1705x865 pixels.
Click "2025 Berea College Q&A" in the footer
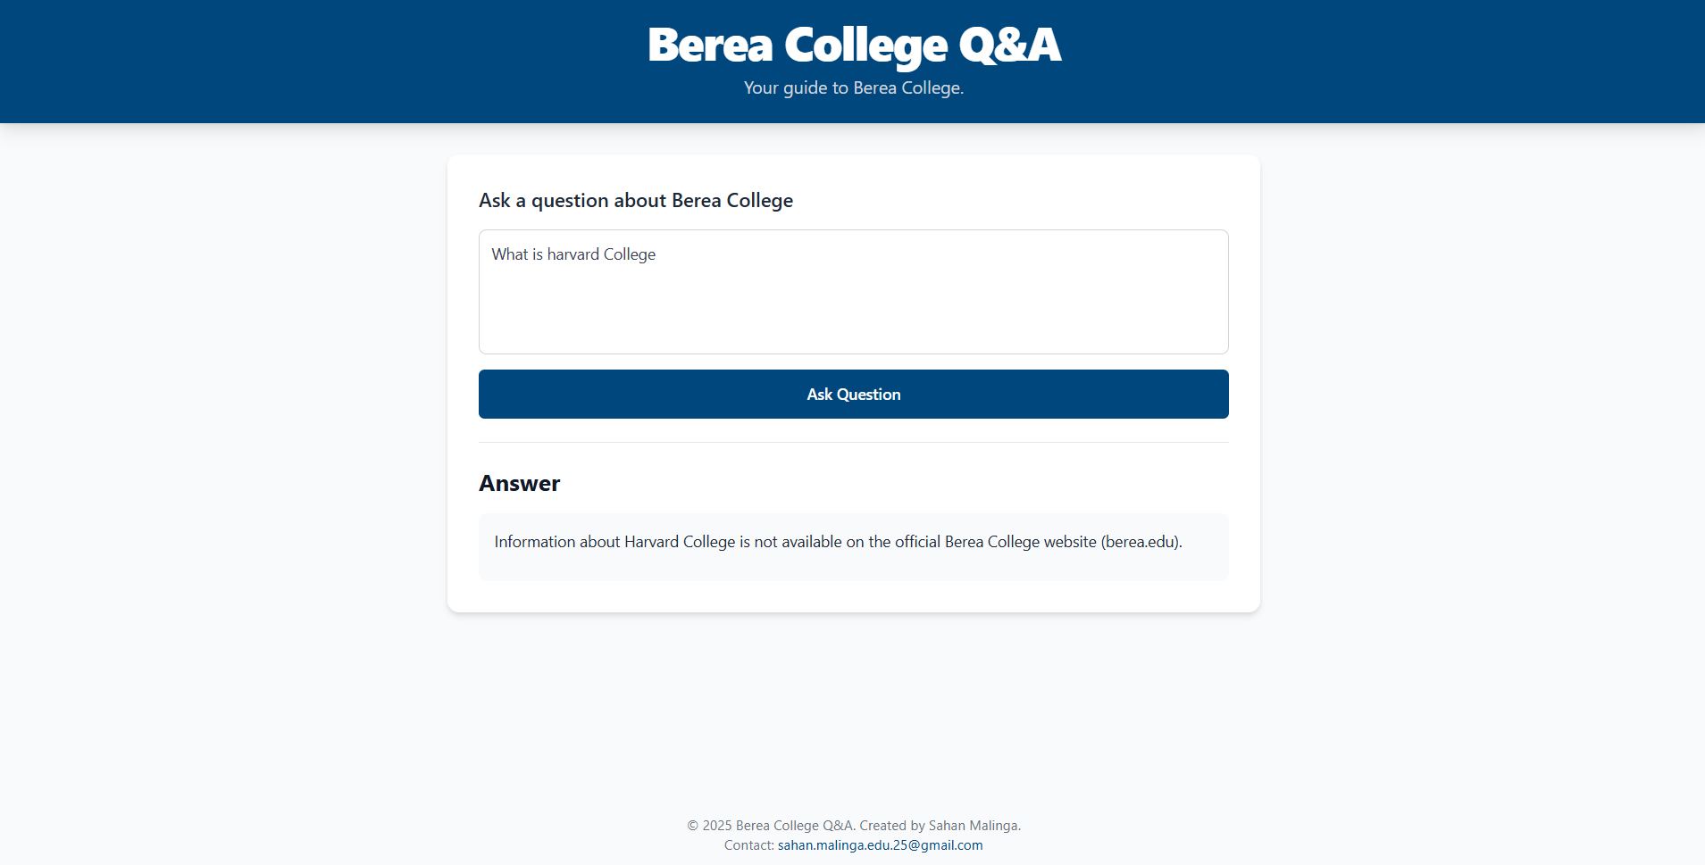click(777, 826)
